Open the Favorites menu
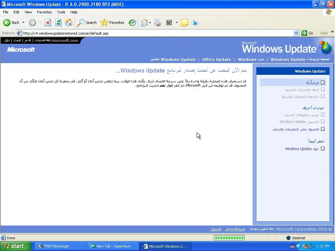 pos(44,12)
